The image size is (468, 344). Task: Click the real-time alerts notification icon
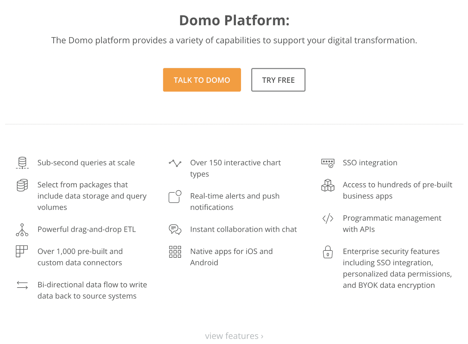[175, 196]
